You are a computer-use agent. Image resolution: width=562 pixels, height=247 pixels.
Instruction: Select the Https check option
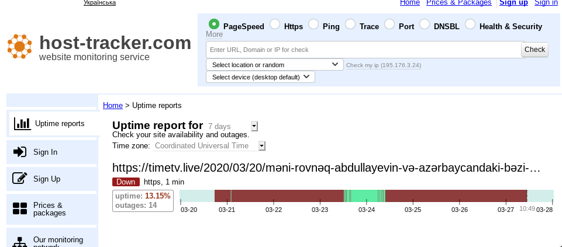[x=275, y=24]
